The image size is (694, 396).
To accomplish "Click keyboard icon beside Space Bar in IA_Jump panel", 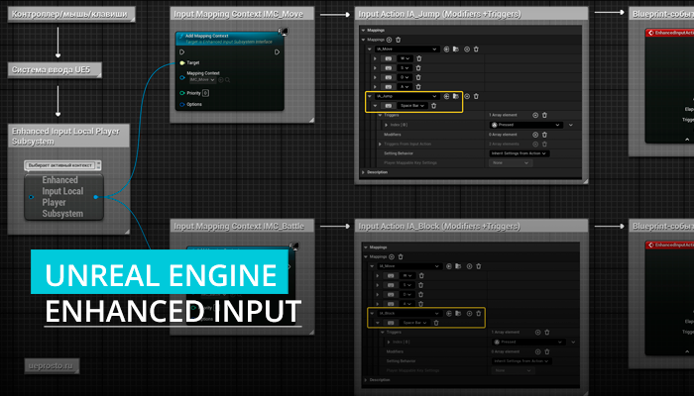I will tap(389, 106).
